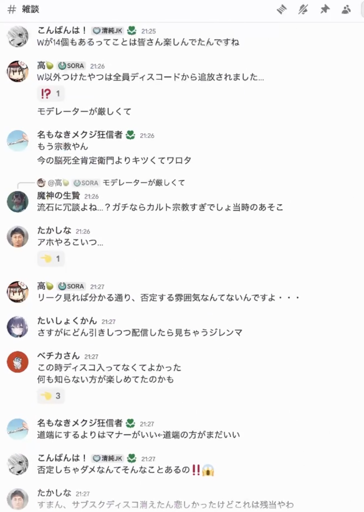Screen dimensions: 364x512
Task: Toggle pointing-hand reaction under アホやろこいつ
Action: point(51,259)
